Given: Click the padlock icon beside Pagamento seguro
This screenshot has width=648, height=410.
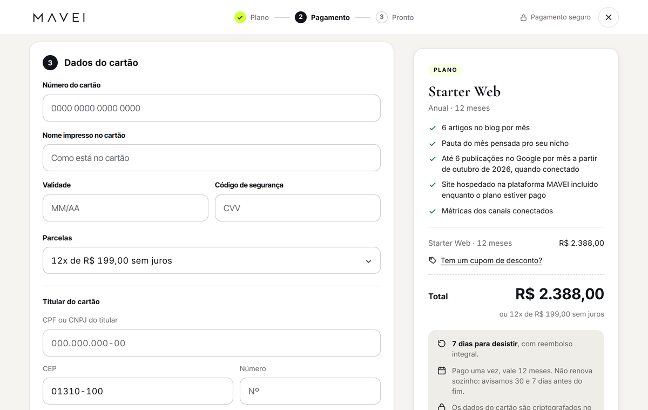Looking at the screenshot, I should (523, 18).
